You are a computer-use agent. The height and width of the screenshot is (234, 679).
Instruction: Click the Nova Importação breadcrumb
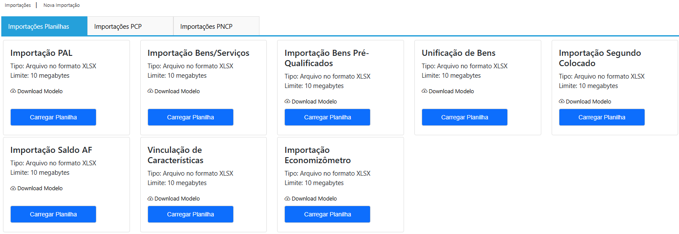coord(62,5)
